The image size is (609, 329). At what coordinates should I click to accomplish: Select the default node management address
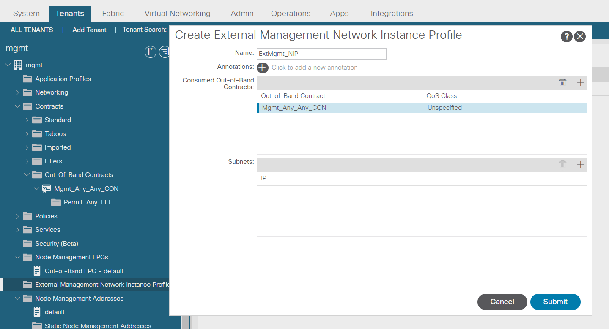coord(55,312)
